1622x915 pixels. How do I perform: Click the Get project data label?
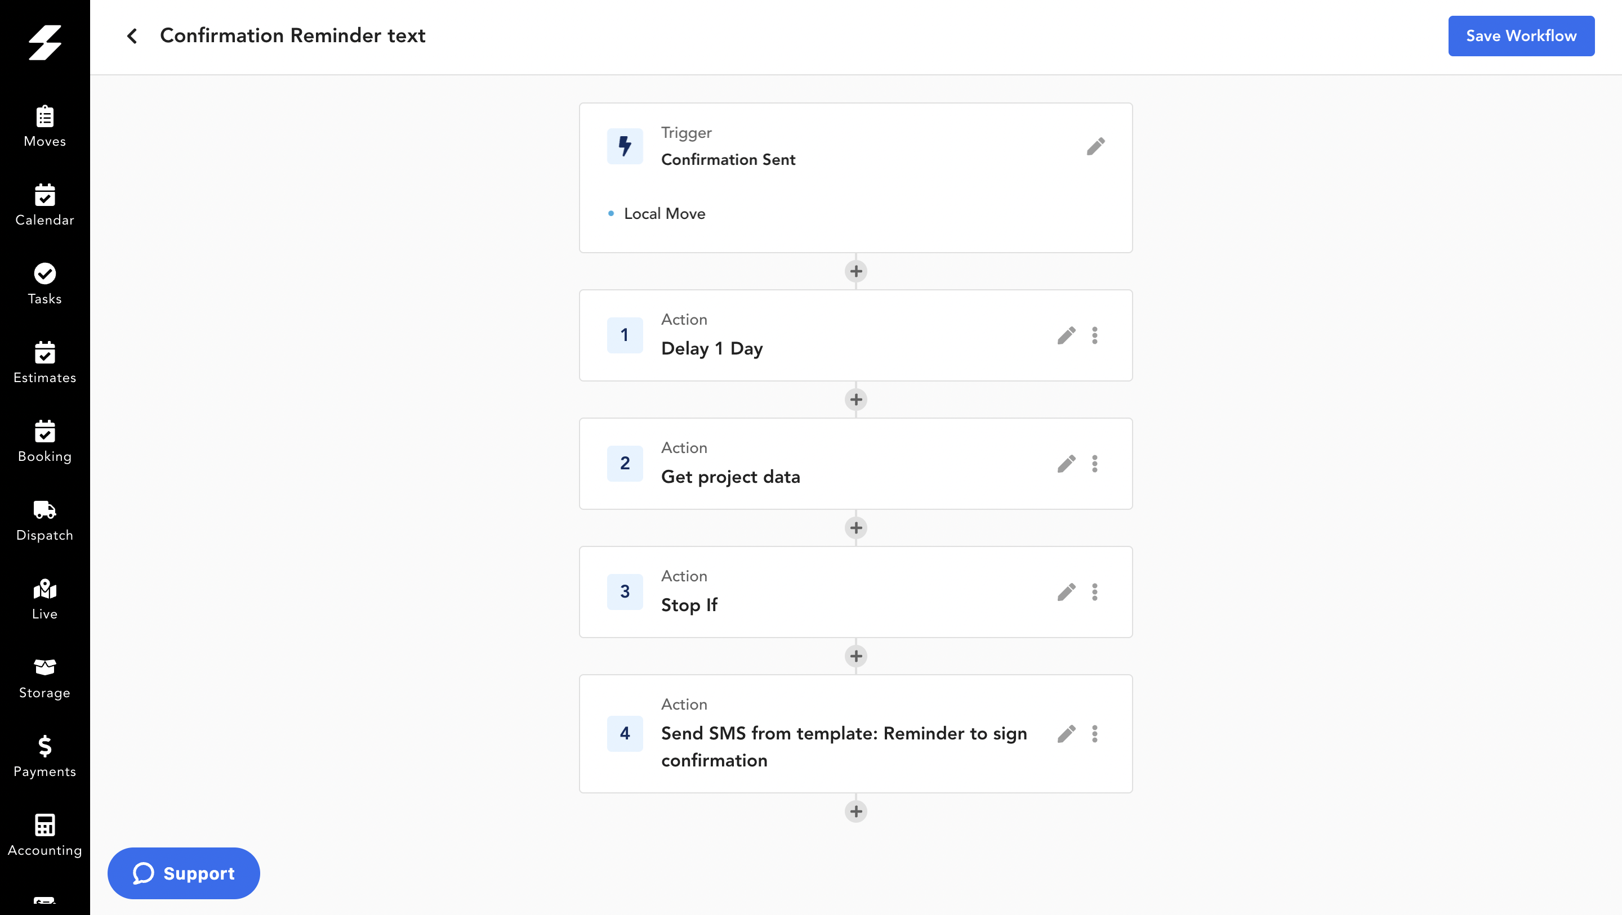pos(730,477)
